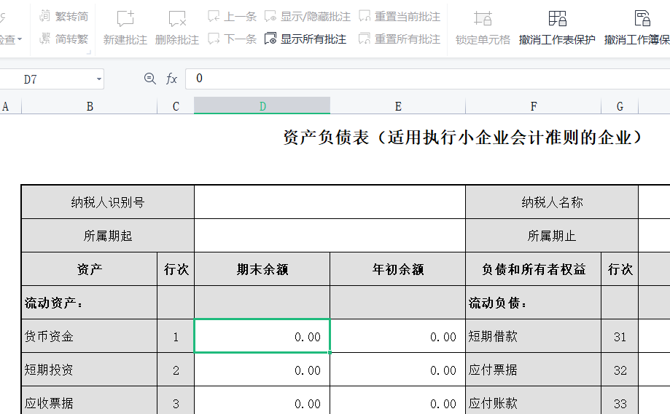670x414 pixels.
Task: Click the 流动负债： row label
Action: (x=533, y=303)
